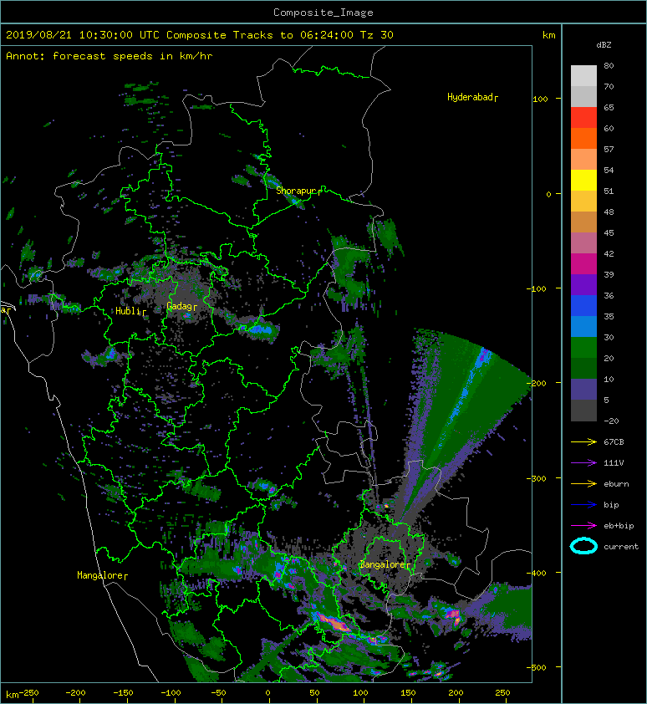This screenshot has height=704, width=647.
Task: Click the storm cell southeast of Gadag
Action: click(x=259, y=329)
